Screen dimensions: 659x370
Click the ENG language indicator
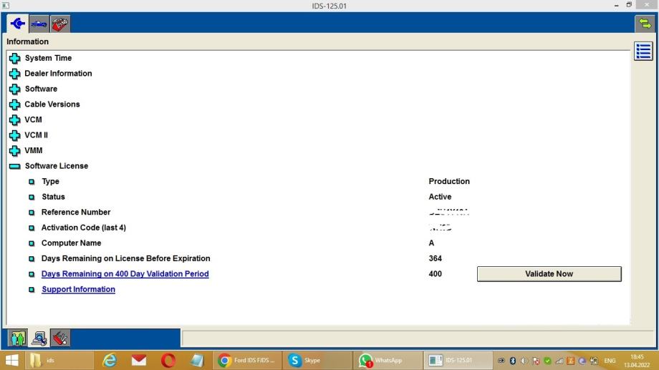610,361
